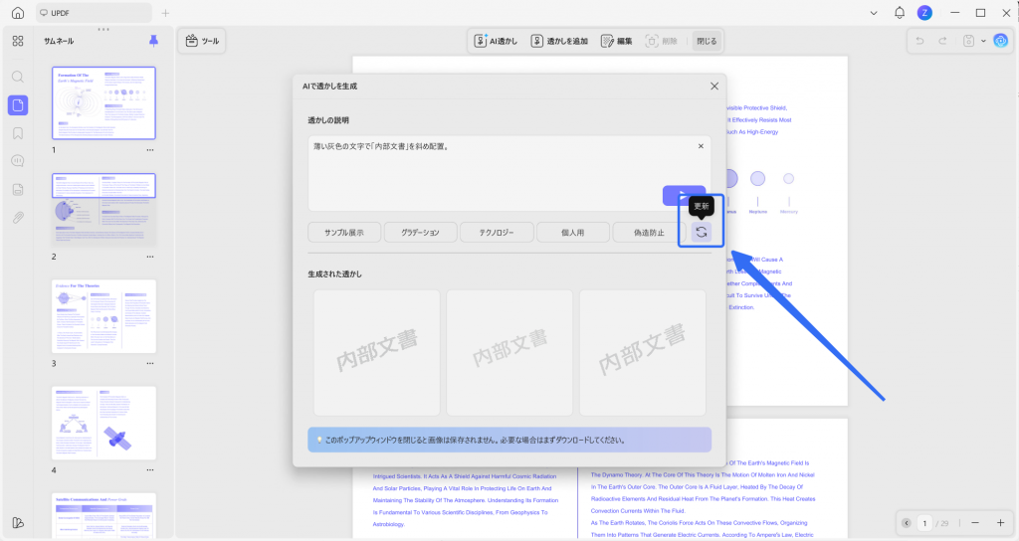This screenshot has width=1019, height=541.
Task: Open the more options dots for page 3
Action: pyautogui.click(x=150, y=364)
